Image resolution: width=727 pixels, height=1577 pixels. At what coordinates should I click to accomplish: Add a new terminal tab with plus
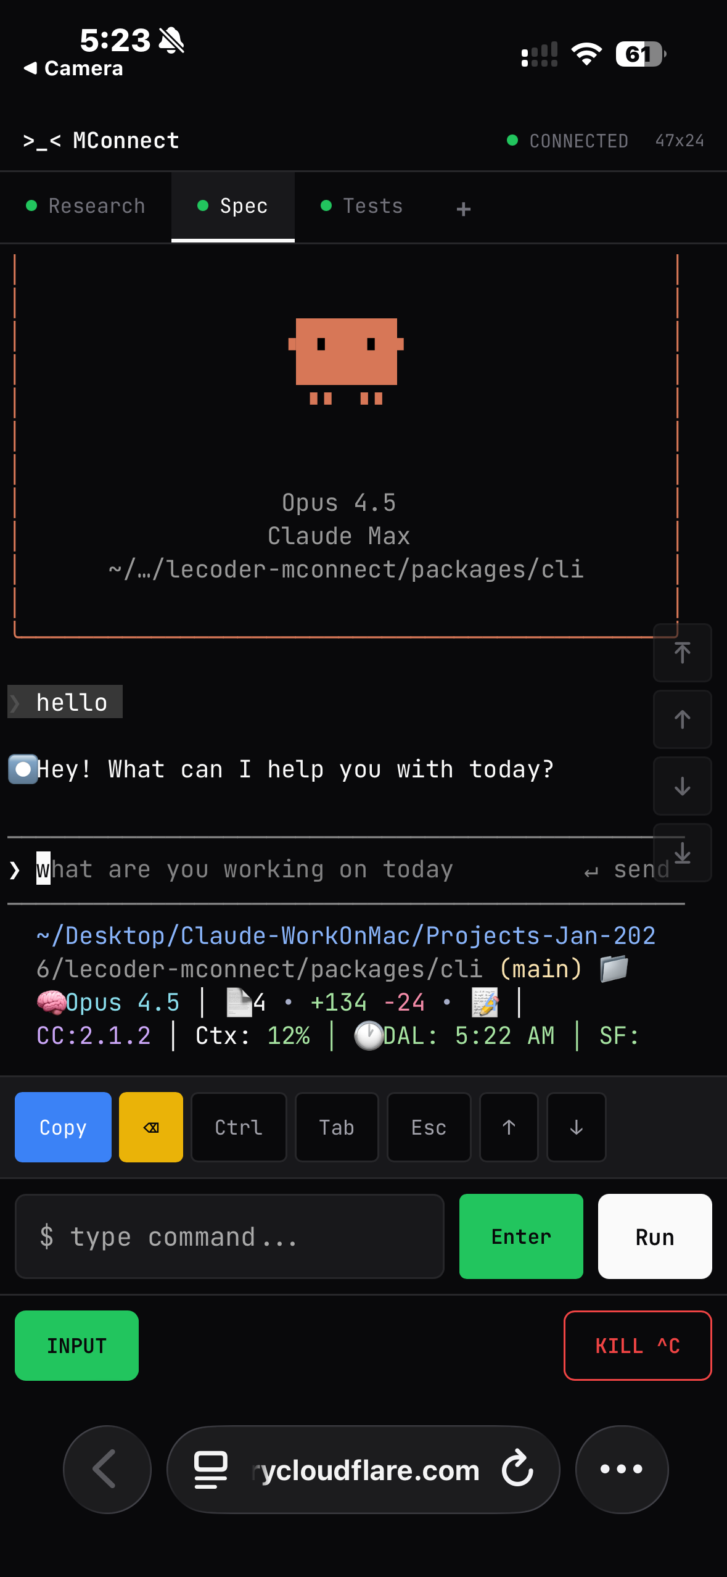point(464,209)
